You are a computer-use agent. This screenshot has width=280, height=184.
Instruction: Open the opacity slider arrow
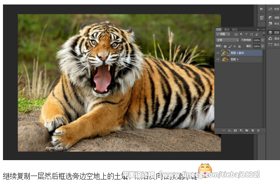tap(263, 40)
